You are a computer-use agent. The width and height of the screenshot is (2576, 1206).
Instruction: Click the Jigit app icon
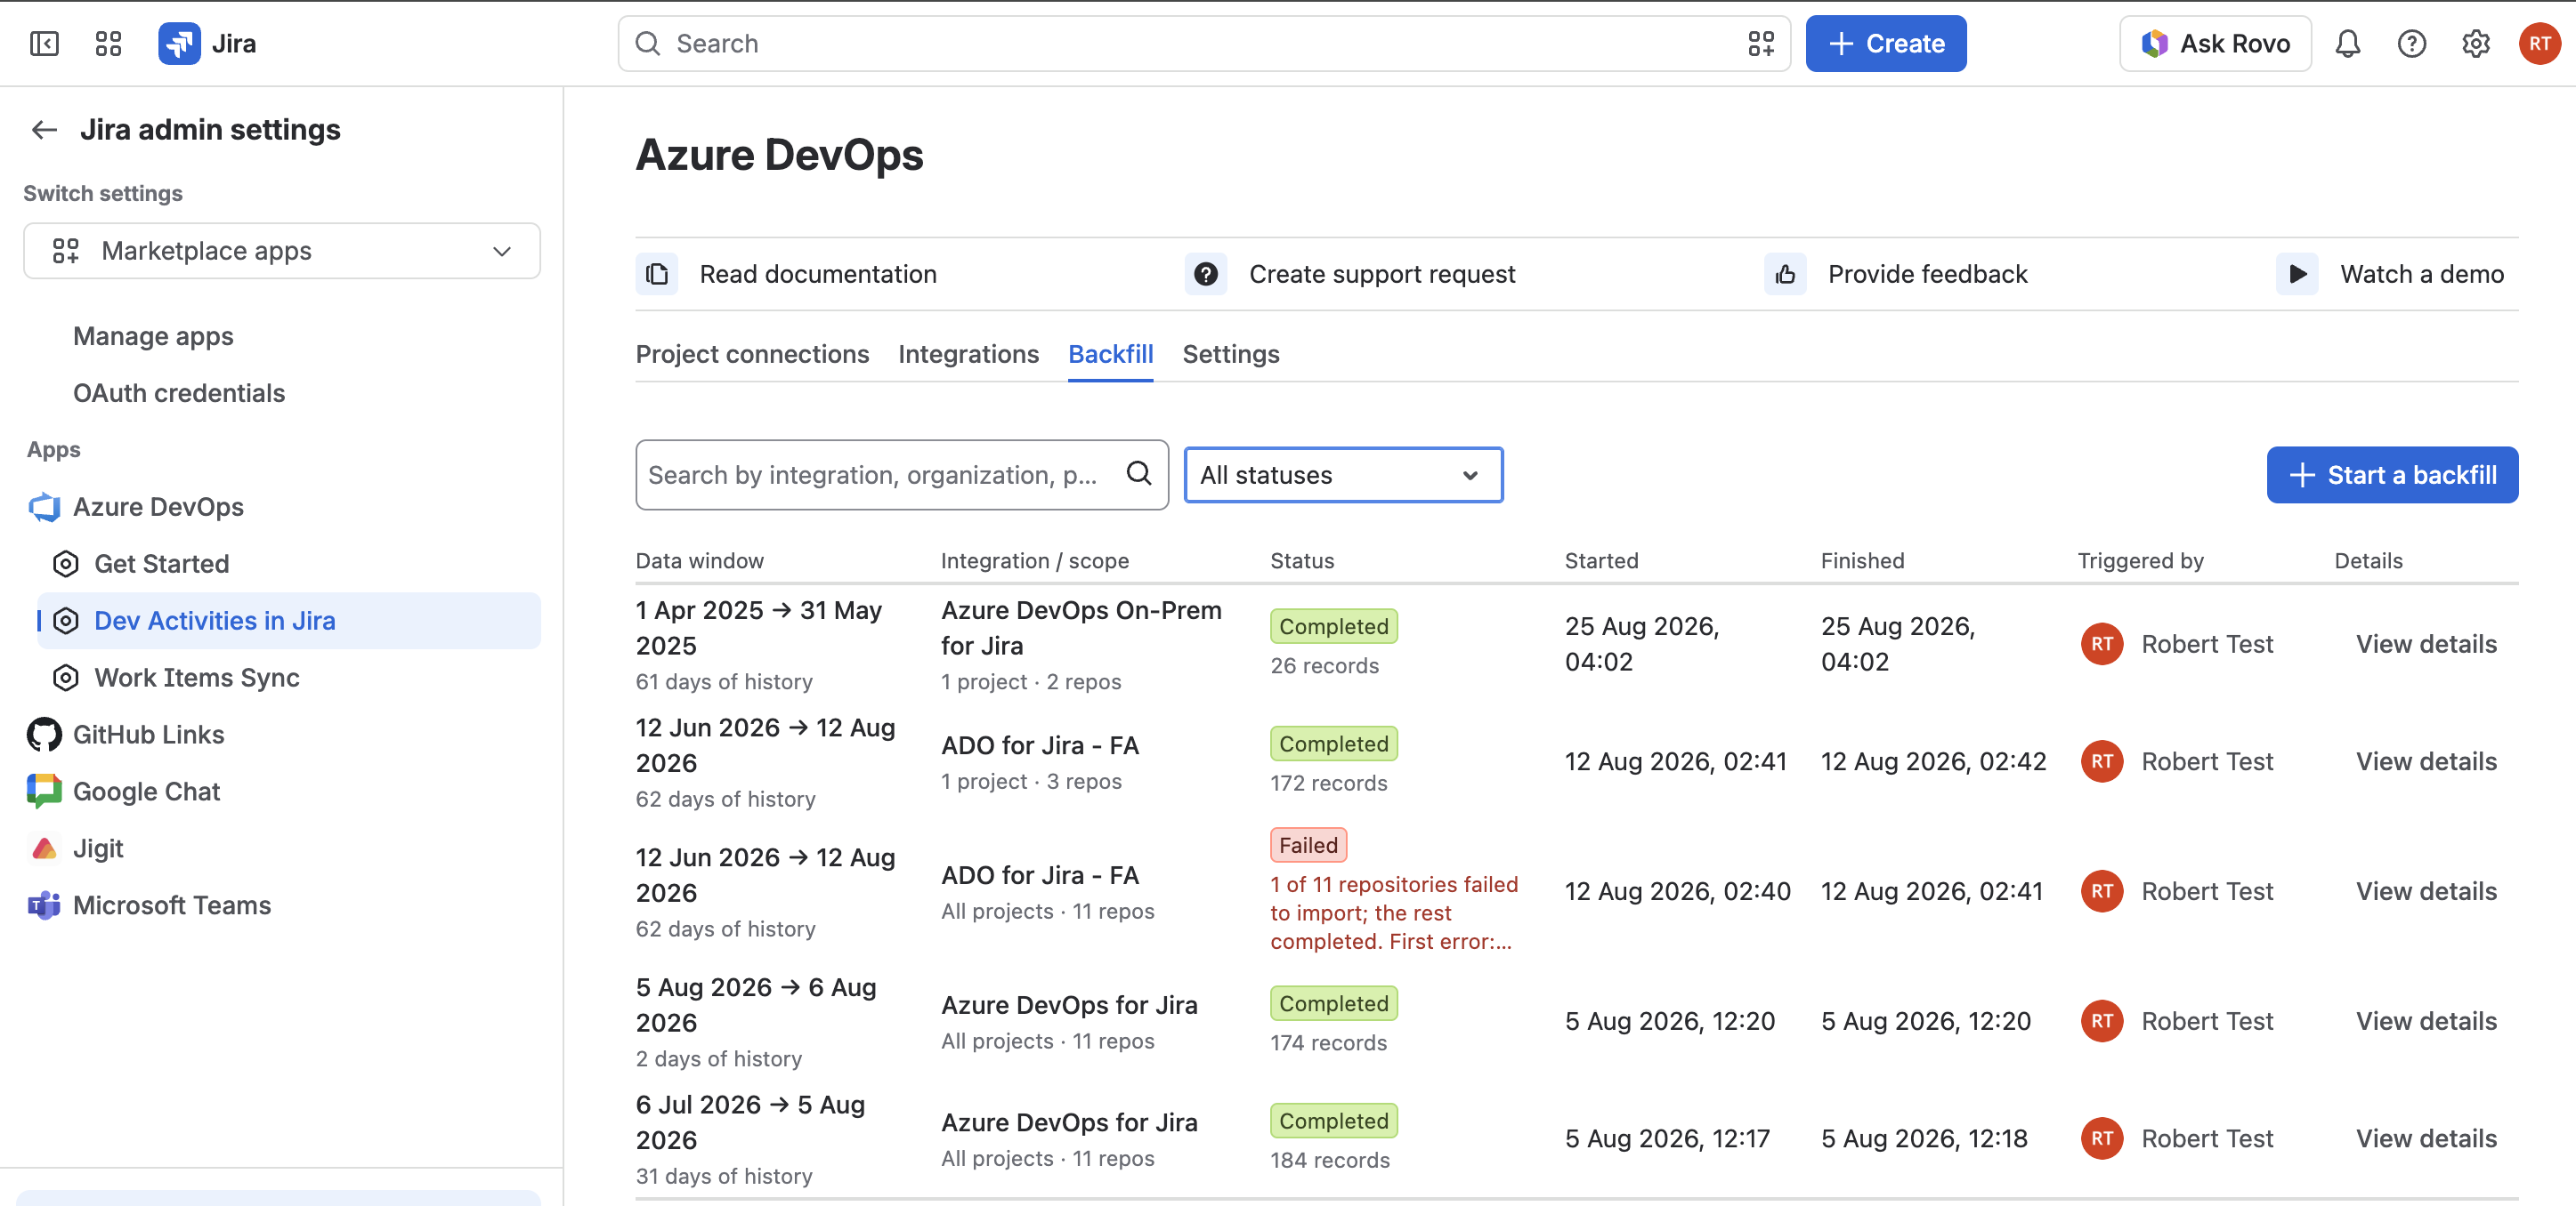click(44, 849)
